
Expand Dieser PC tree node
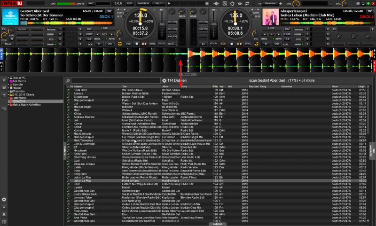[8, 78]
